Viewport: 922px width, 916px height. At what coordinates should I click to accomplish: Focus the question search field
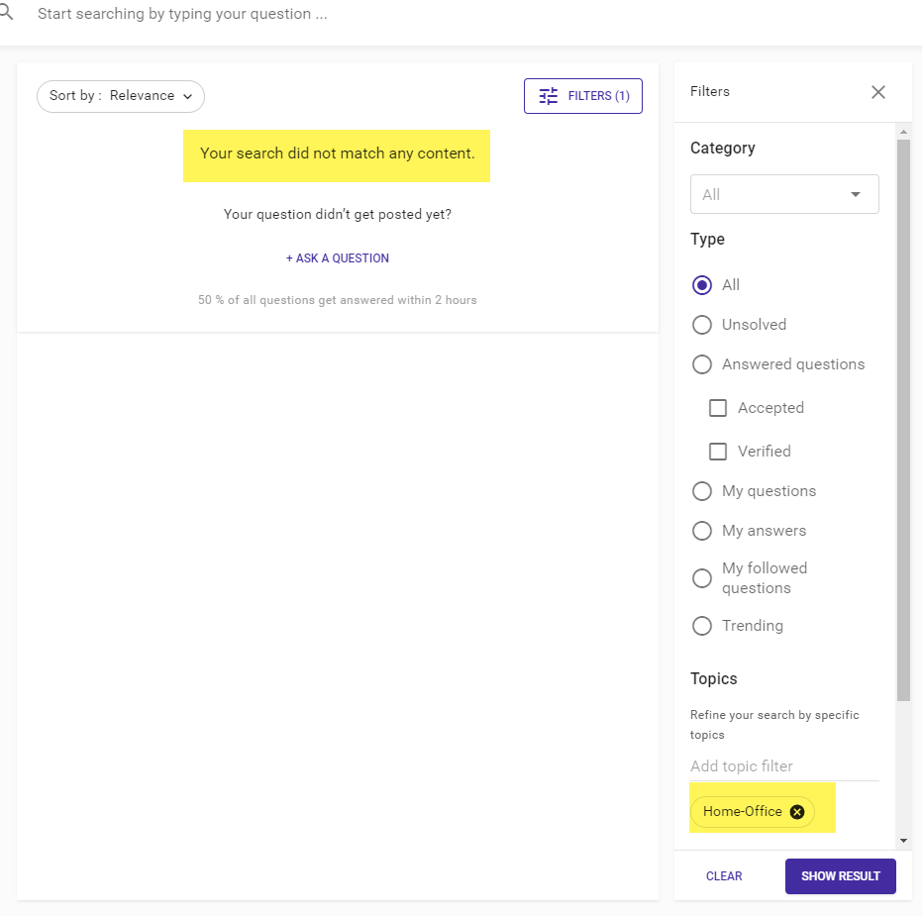[x=182, y=14]
